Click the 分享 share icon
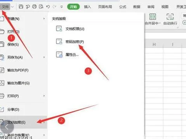 click(x=2, y=109)
